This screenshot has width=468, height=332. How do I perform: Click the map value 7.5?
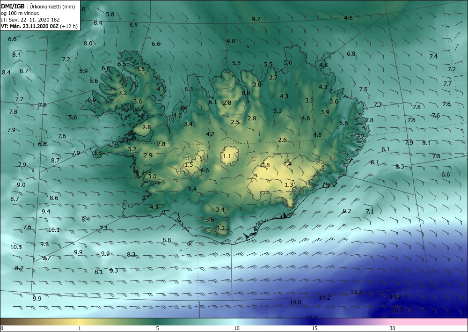[x=363, y=89]
